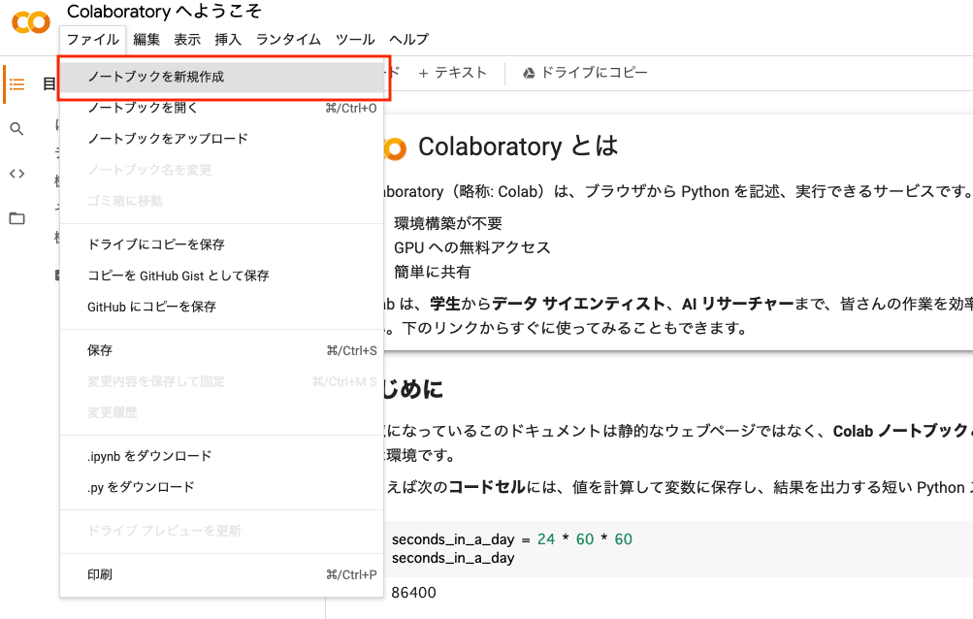Image resolution: width=973 pixels, height=619 pixels.
Task: Click the 環境構築が不要 bullet text
Action: coord(448,223)
